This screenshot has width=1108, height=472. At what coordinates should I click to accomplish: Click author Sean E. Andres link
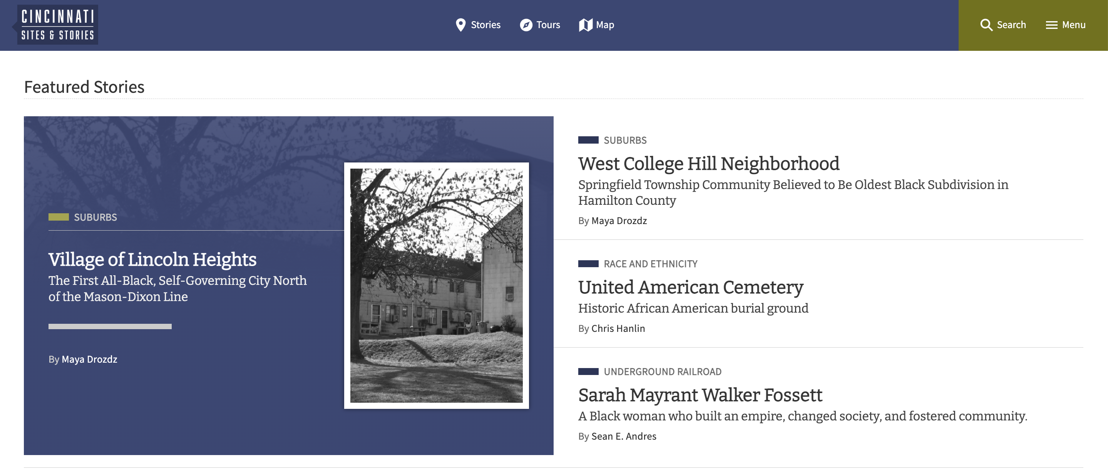click(624, 436)
